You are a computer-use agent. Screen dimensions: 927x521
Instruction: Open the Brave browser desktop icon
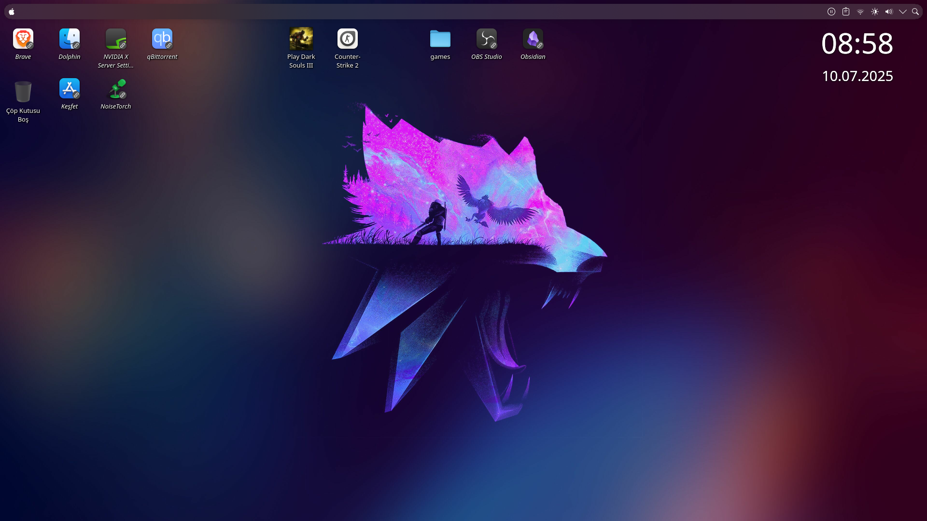coord(23,39)
